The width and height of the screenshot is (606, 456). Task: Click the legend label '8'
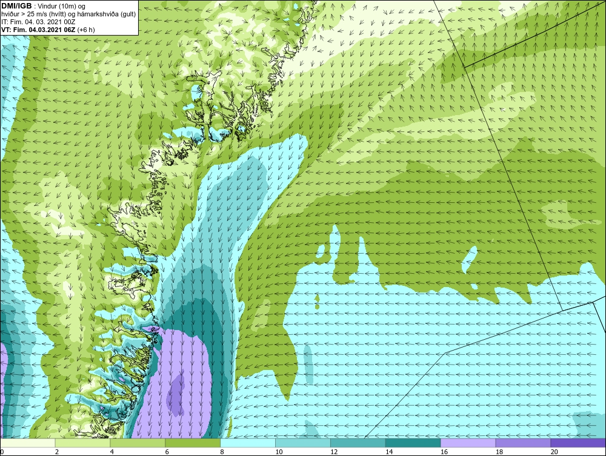(222, 452)
